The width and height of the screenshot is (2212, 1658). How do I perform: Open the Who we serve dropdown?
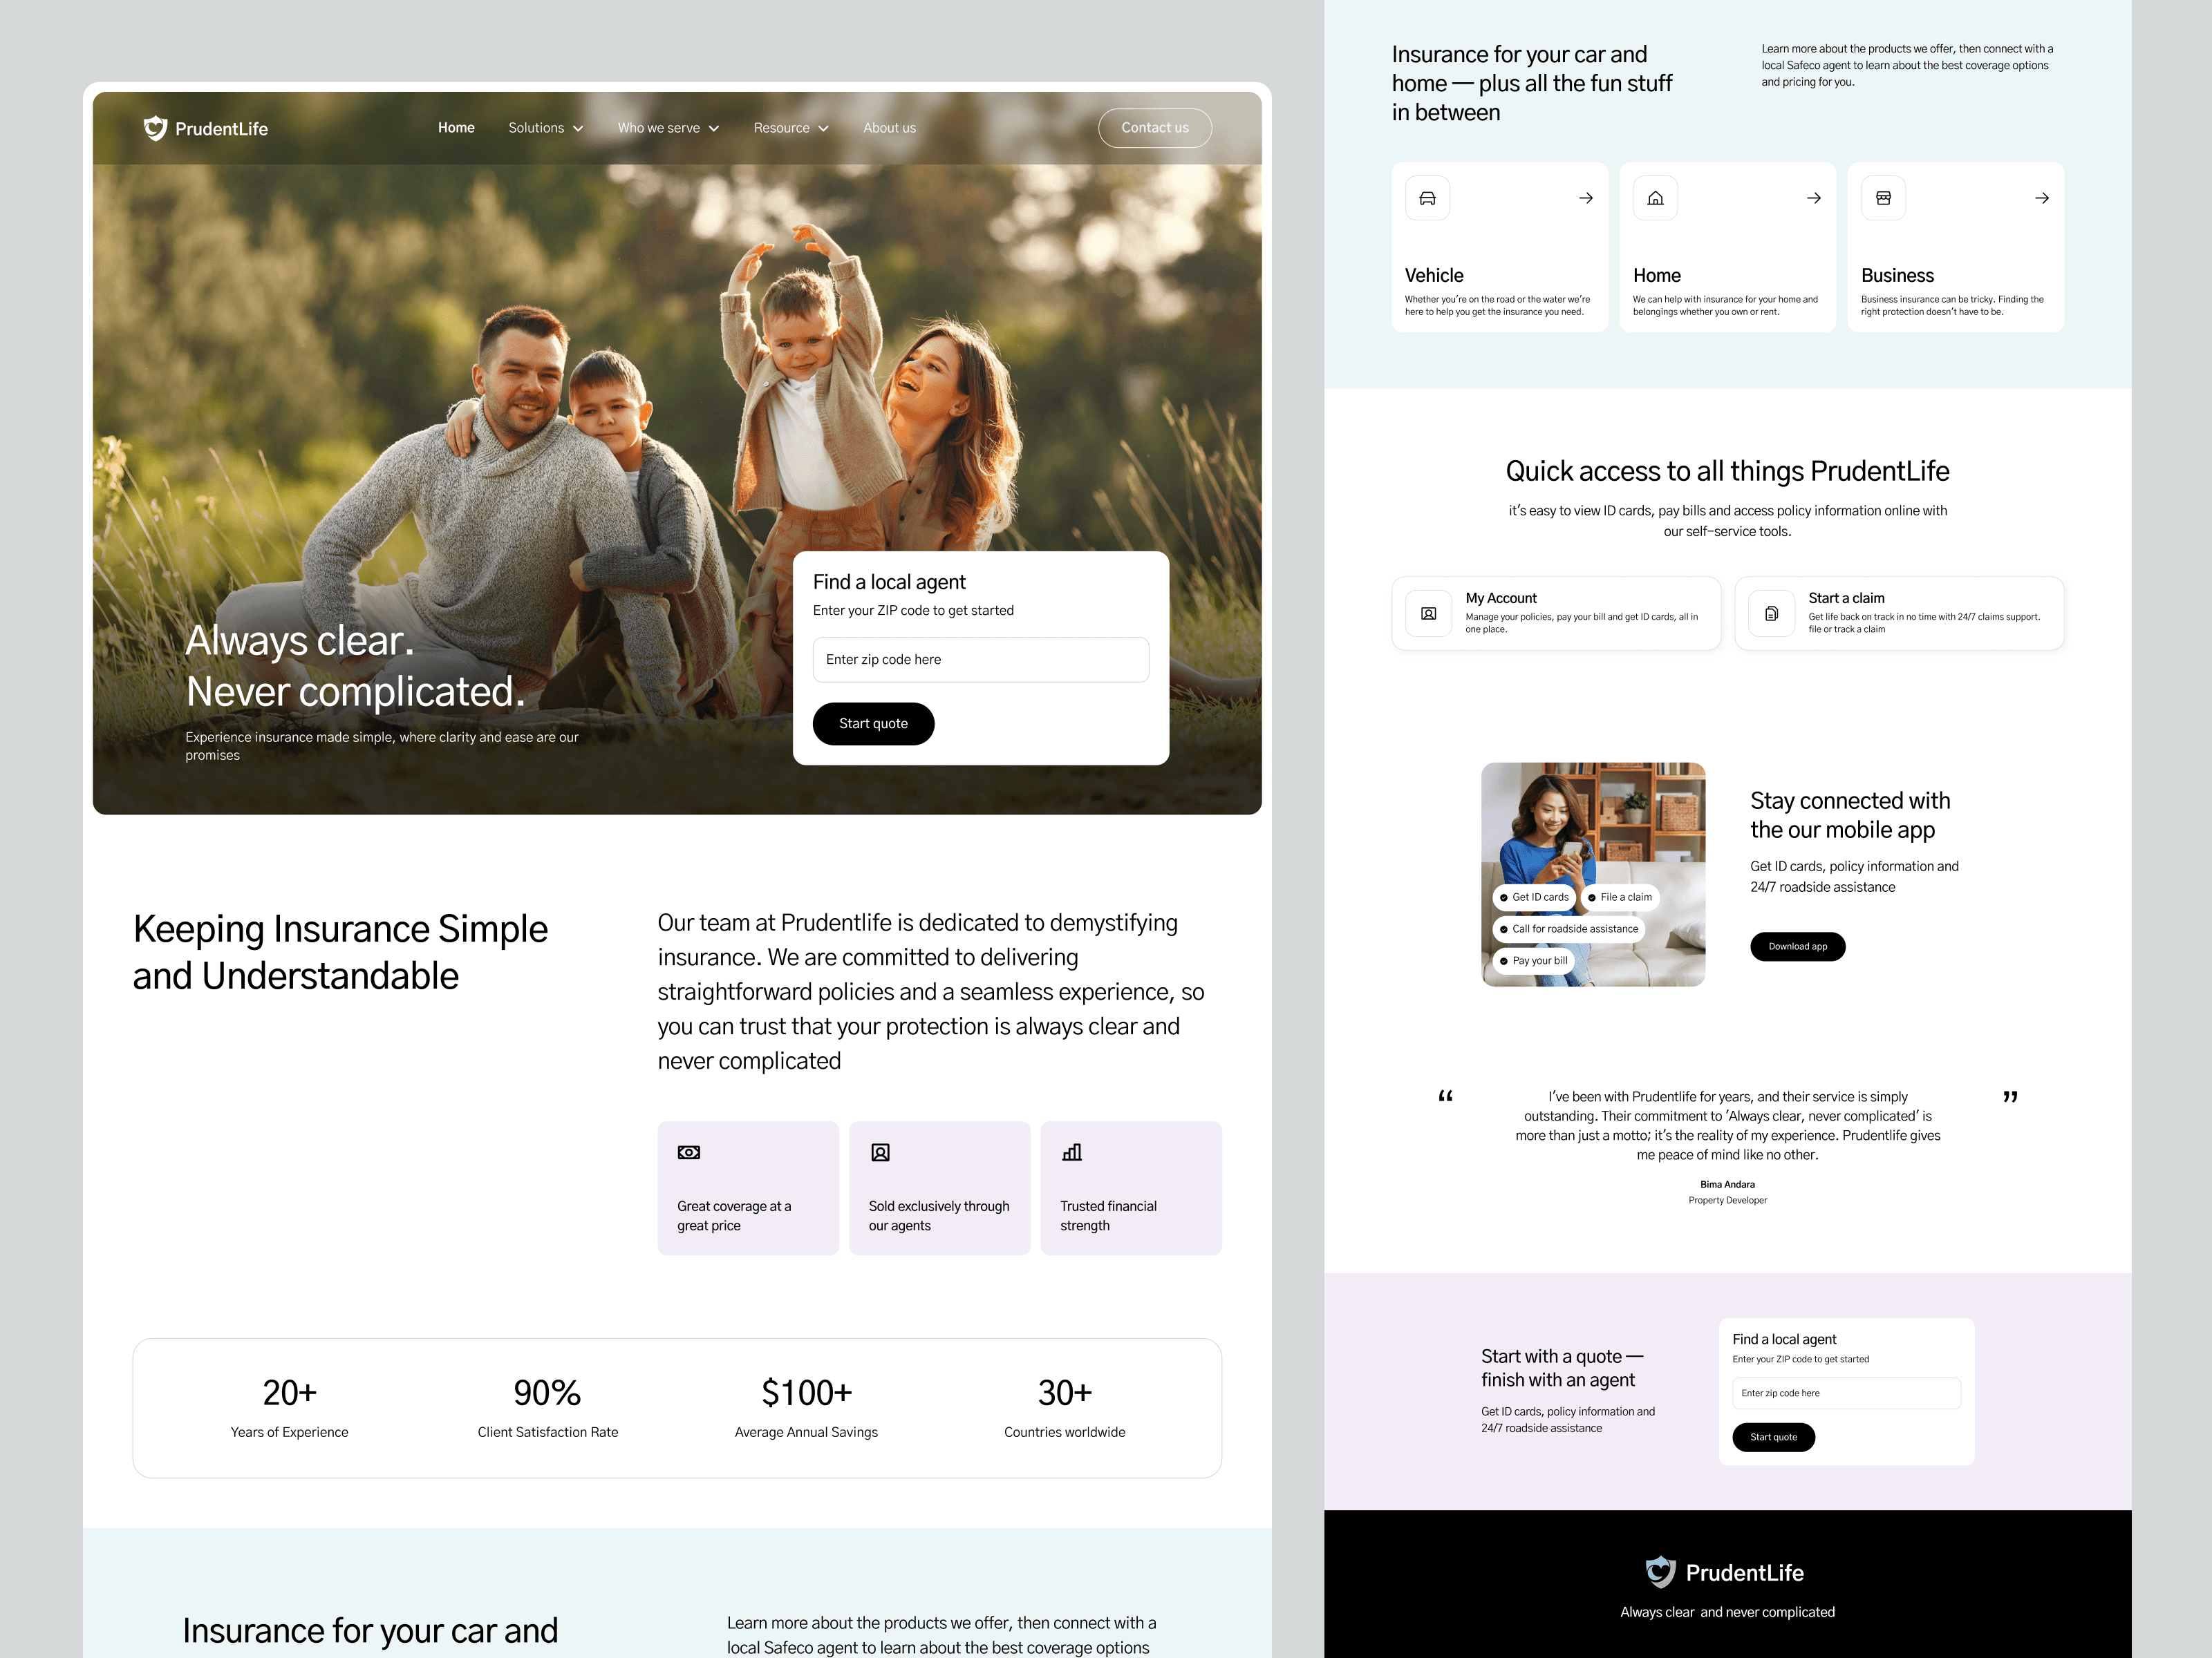pyautogui.click(x=668, y=128)
